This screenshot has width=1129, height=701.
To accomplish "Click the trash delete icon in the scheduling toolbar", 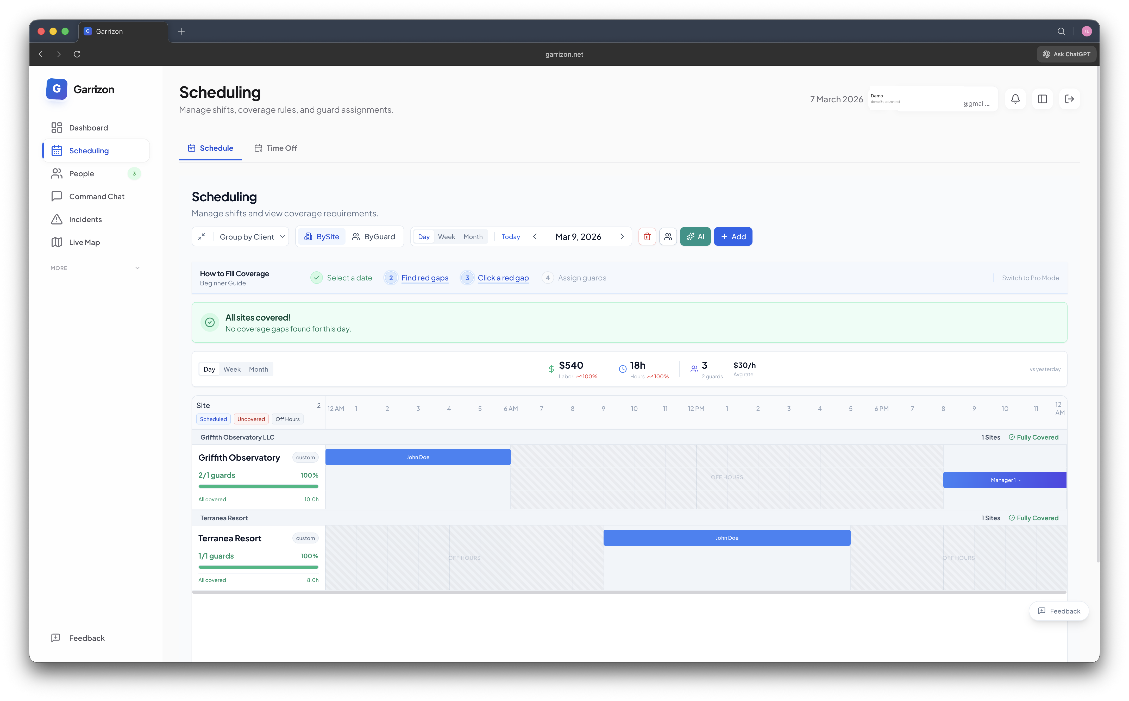I will (x=647, y=236).
